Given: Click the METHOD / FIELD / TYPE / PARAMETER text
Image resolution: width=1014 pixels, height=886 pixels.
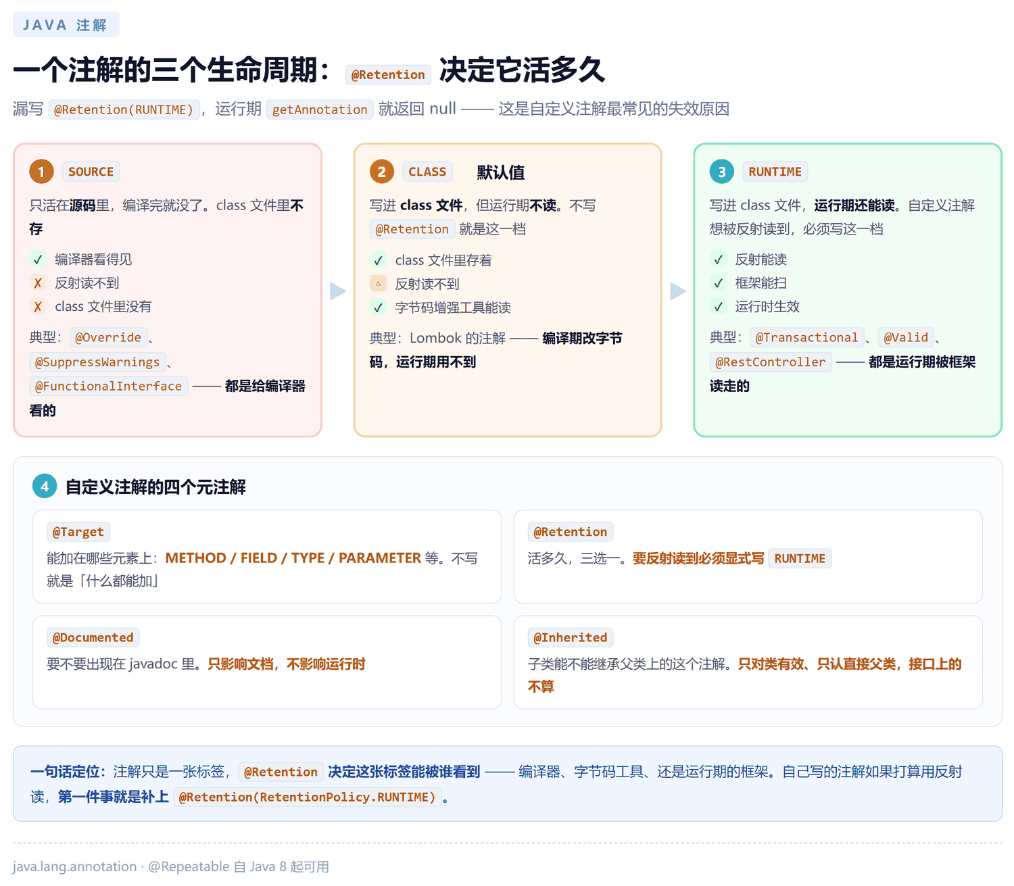Looking at the screenshot, I should coord(293,558).
